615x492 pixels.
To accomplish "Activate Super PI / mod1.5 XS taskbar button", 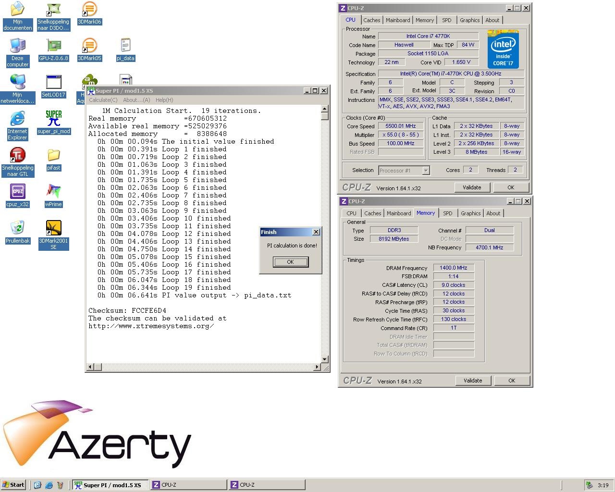I will [x=110, y=485].
